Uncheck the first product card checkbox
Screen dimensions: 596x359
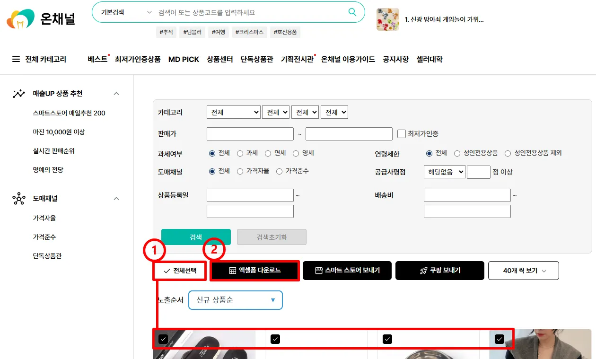coord(163,339)
